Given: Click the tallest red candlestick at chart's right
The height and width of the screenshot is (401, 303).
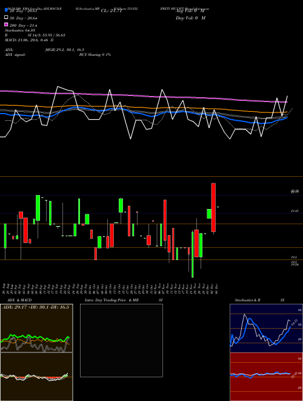Looking at the screenshot, I should coord(213,207).
